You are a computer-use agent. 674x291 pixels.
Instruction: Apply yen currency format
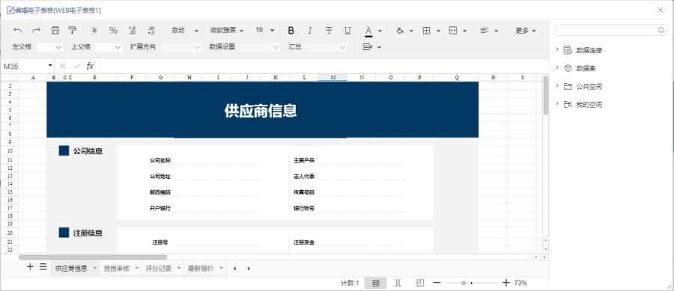(94, 31)
